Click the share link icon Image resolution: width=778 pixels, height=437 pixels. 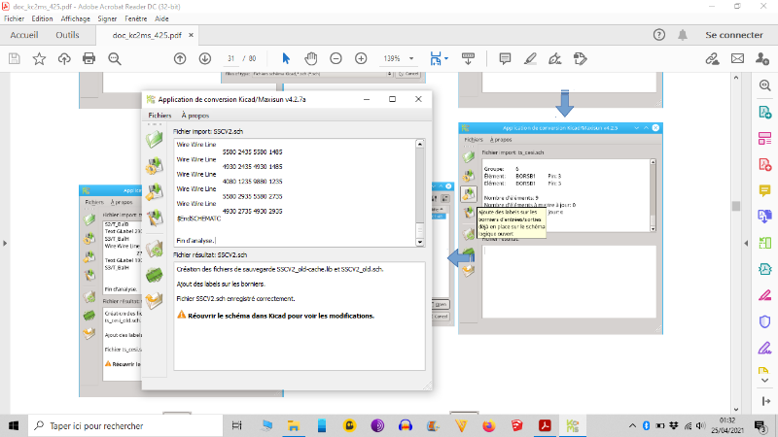(713, 58)
